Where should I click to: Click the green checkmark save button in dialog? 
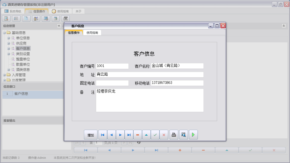click(155, 135)
